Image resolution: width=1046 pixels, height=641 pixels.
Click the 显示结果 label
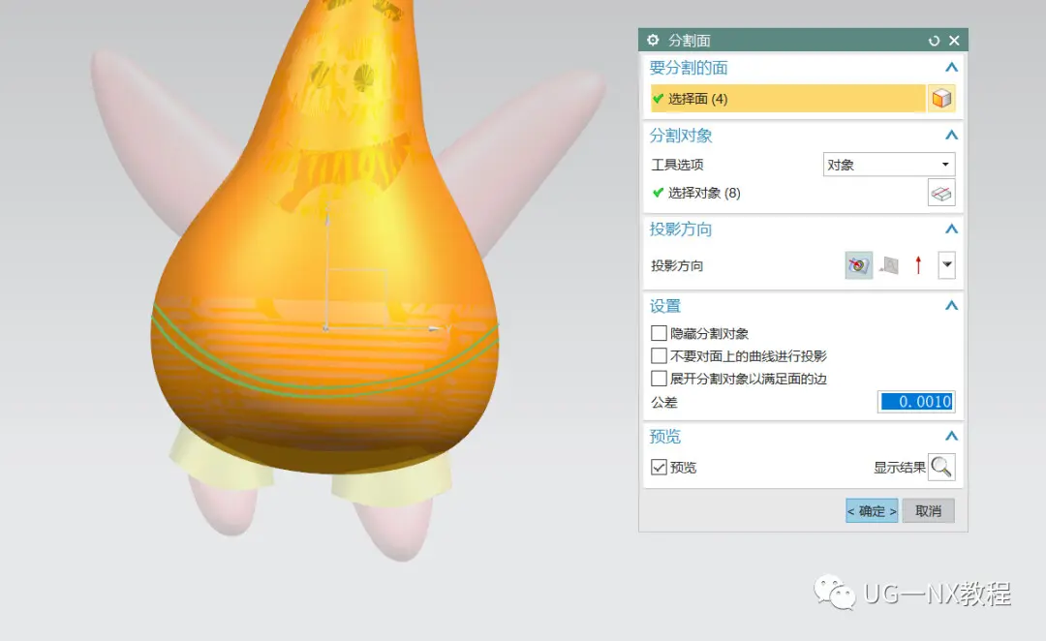[x=899, y=468]
